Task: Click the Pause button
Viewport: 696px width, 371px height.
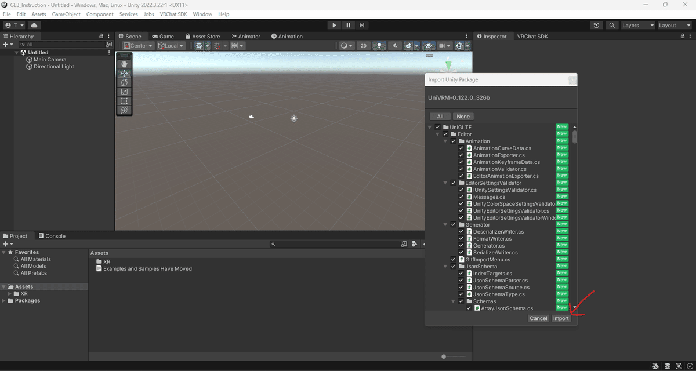Action: 348,25
